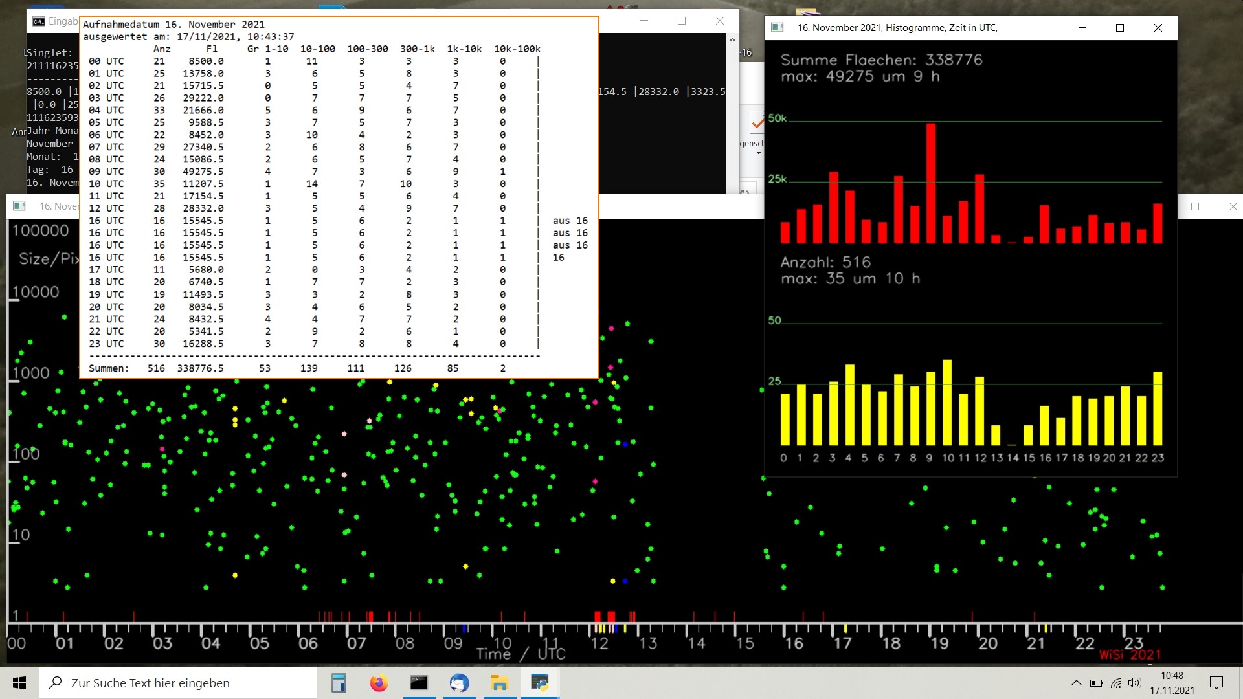Minimize the Histogramme window
Viewport: 1243px width, 699px height.
1082,28
